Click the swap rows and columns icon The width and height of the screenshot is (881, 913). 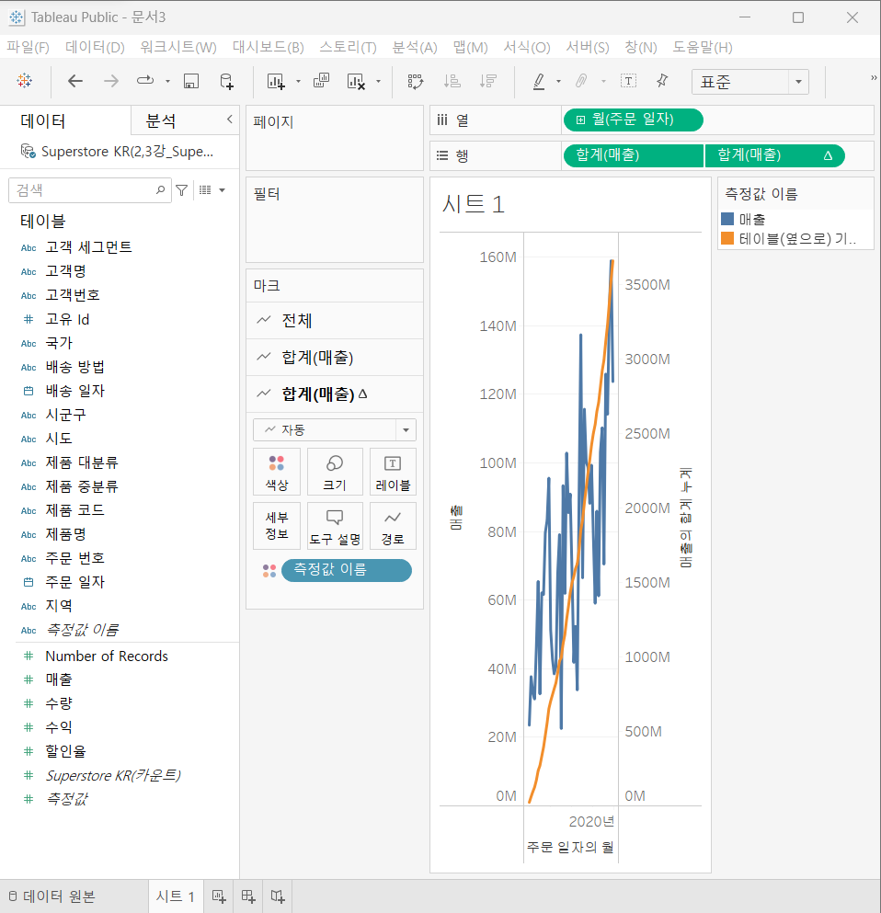[415, 82]
